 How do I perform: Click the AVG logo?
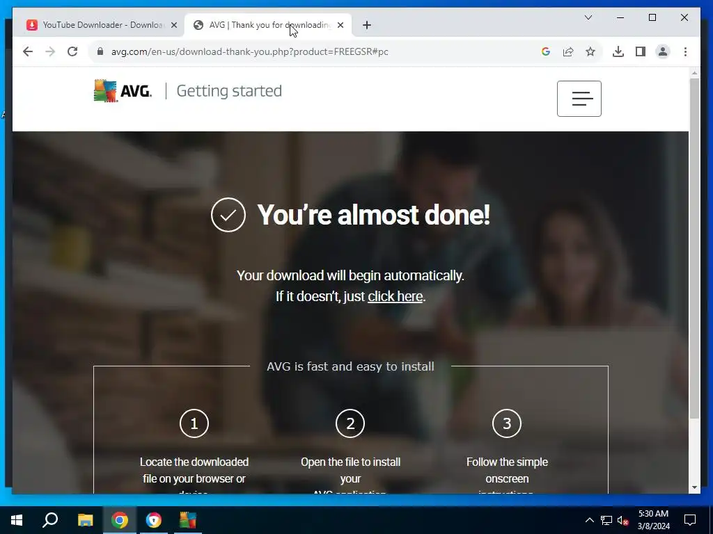tap(123, 91)
